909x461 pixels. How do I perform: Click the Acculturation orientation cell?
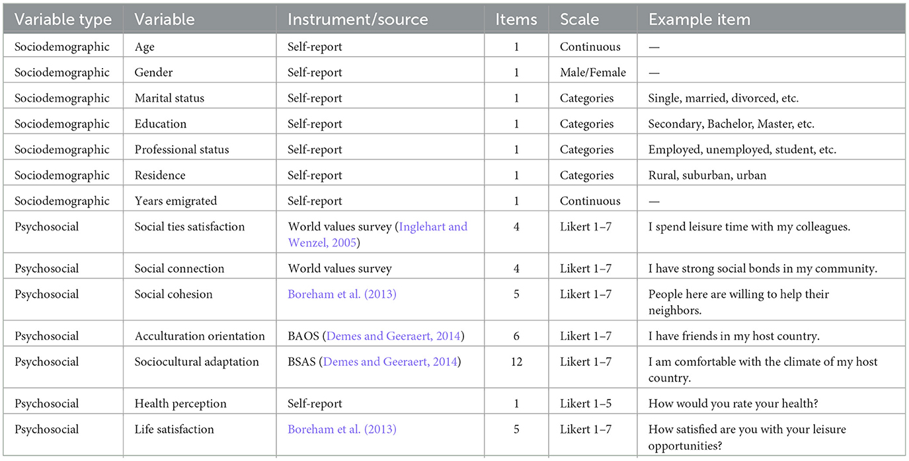pyautogui.click(x=199, y=336)
